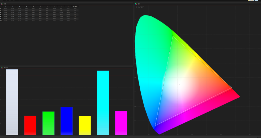Image resolution: width=261 pixels, height=138 pixels.
Task: Sort by the dE 2000 column header
Action: [75, 6]
